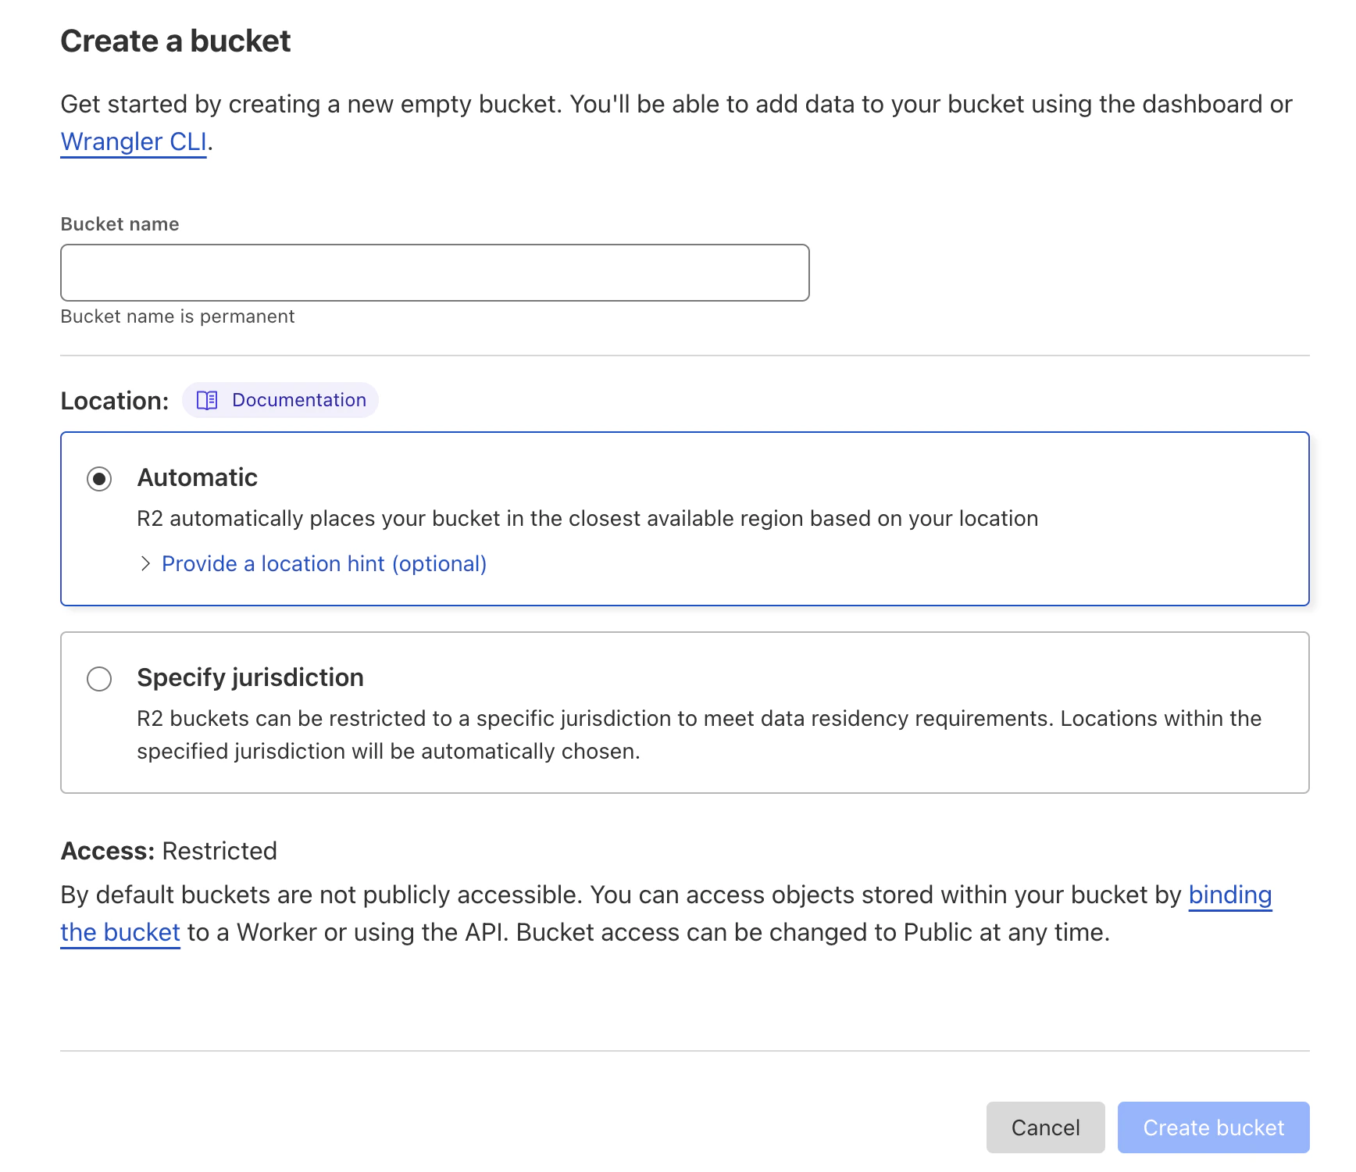Open the Wrangler CLI link
This screenshot has height=1172, width=1356.
point(132,141)
